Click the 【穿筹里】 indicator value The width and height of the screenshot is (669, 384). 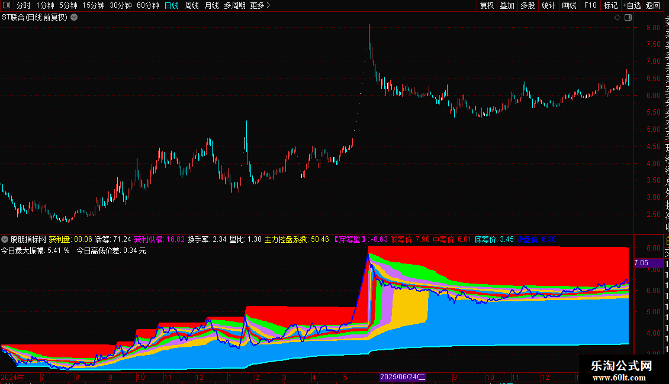coord(360,239)
